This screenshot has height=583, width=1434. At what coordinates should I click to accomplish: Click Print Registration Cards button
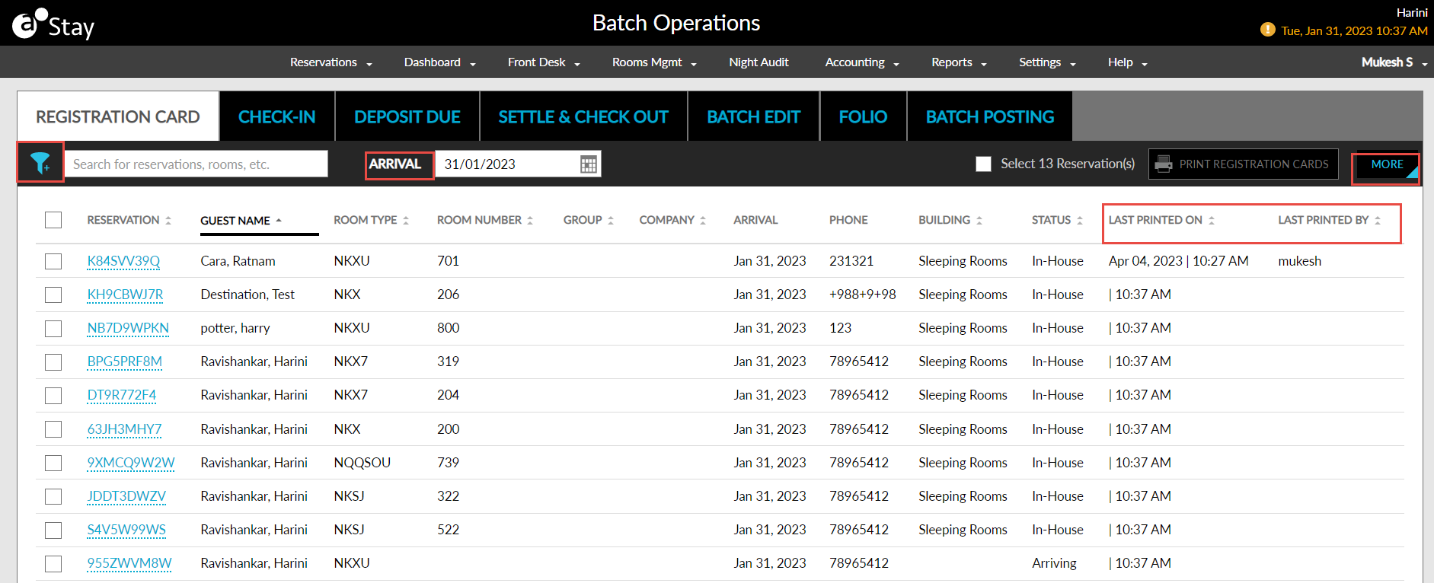(x=1243, y=164)
